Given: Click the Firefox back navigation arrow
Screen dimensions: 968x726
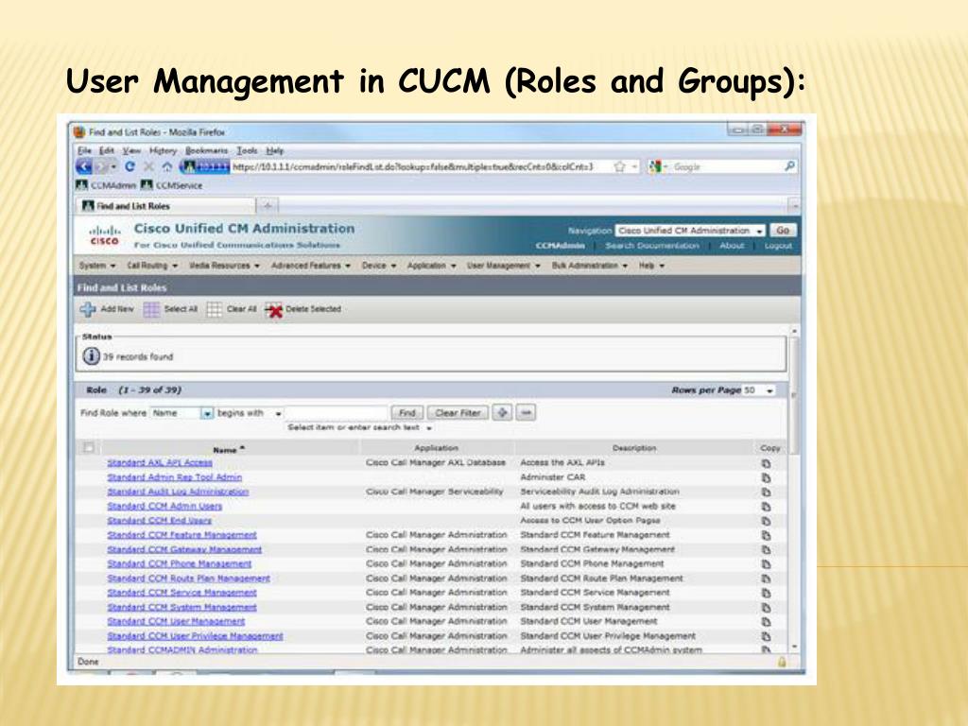Looking at the screenshot, I should pos(84,166).
